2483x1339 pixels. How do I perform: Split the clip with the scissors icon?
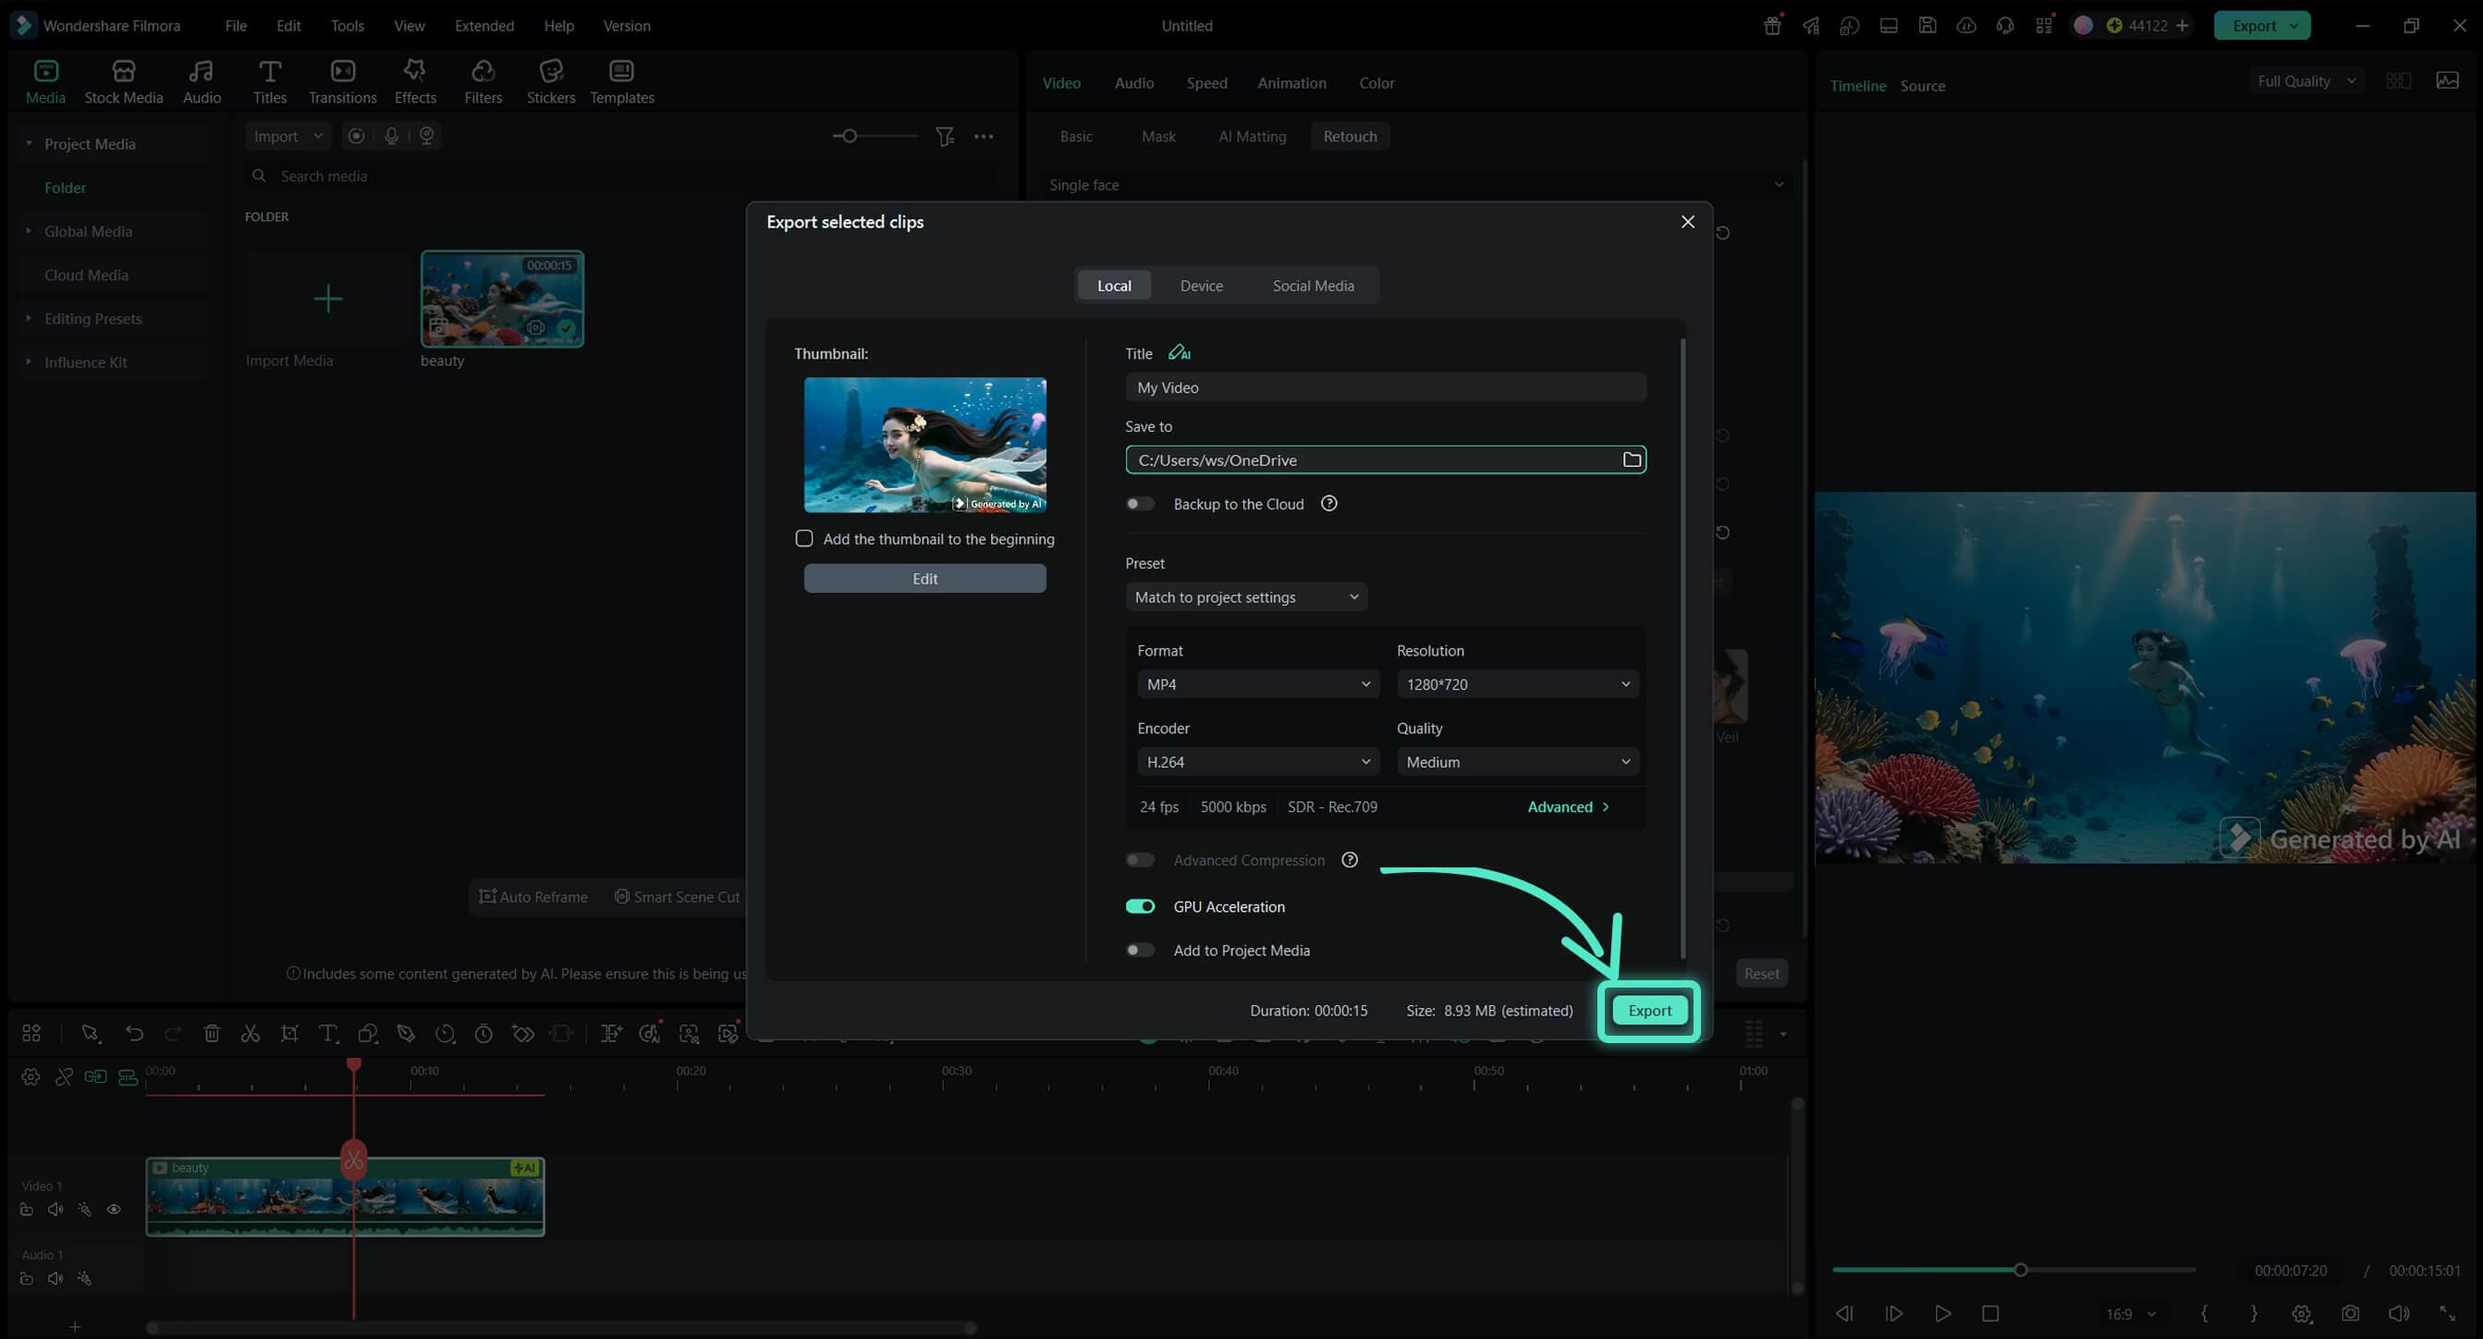[251, 1034]
